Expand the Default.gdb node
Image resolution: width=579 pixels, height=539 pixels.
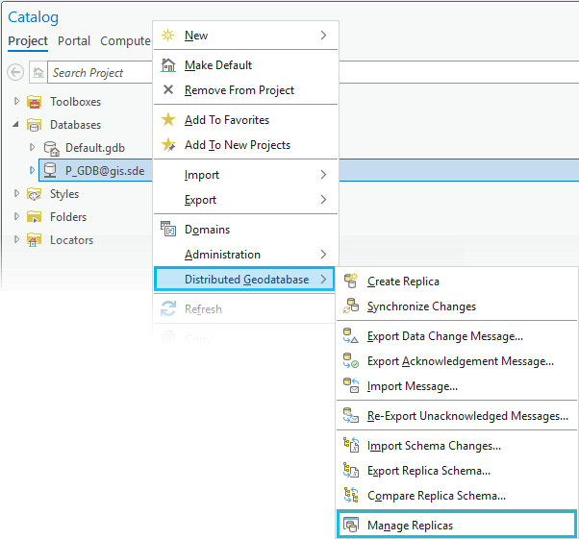pyautogui.click(x=32, y=147)
